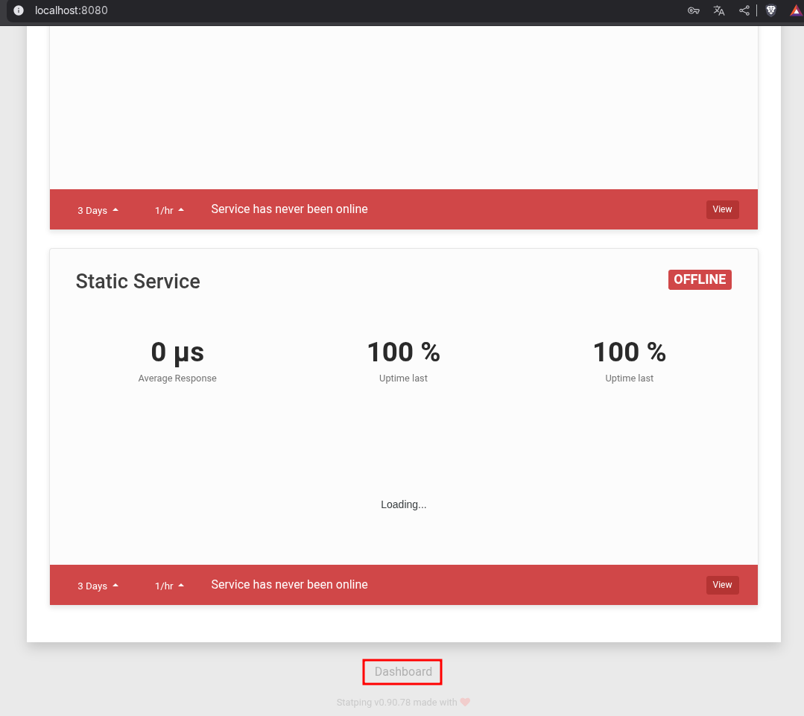
Task: Expand the 1/hr dropdown in Static Service
Action: [169, 586]
